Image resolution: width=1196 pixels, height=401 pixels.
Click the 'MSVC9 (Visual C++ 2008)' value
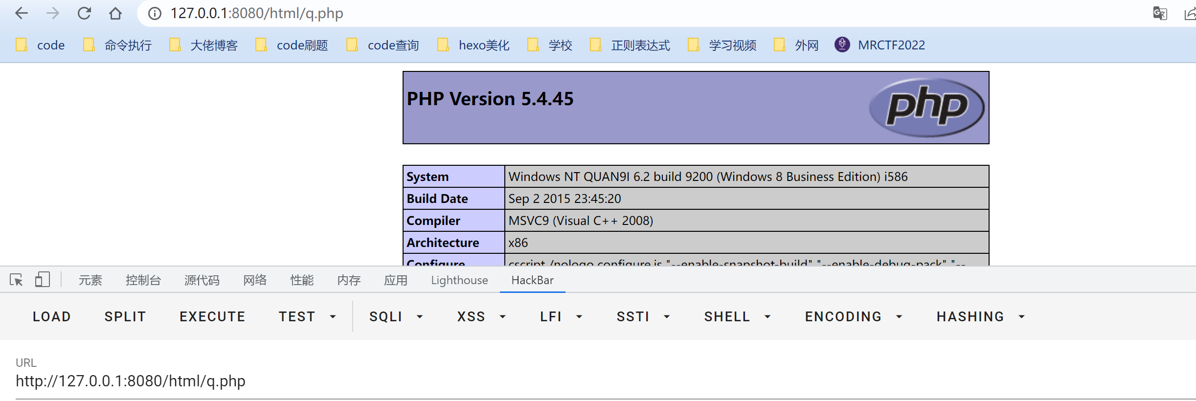pos(581,221)
